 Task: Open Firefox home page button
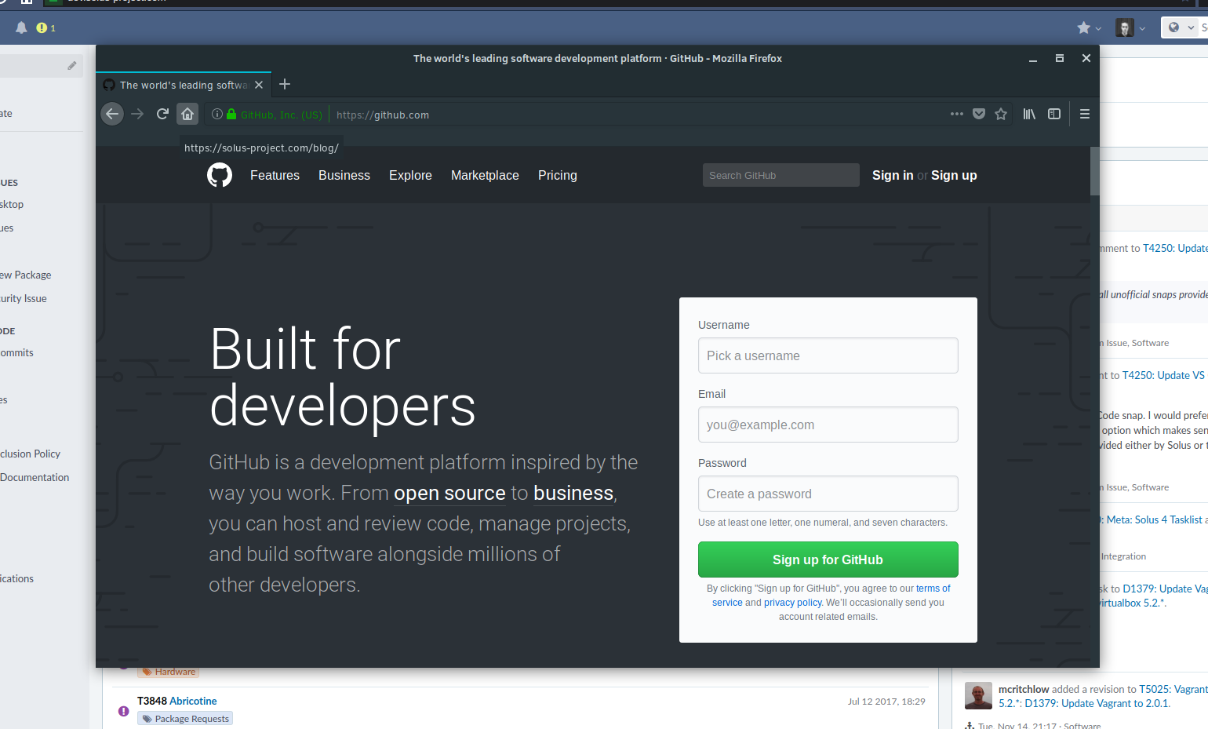point(187,114)
